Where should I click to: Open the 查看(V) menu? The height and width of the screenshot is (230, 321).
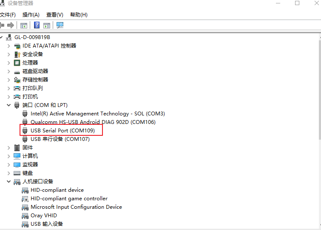(54, 15)
